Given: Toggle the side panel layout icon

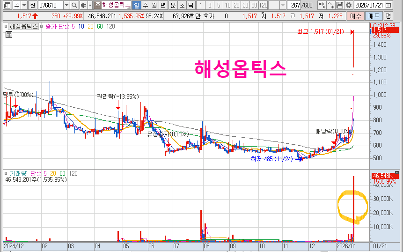Looking at the screenshot, I should (x=7, y=5).
